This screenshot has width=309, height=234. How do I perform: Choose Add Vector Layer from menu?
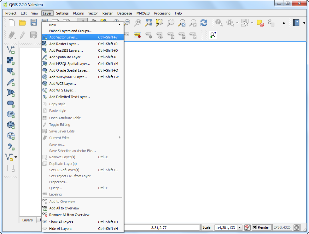(x=83, y=37)
